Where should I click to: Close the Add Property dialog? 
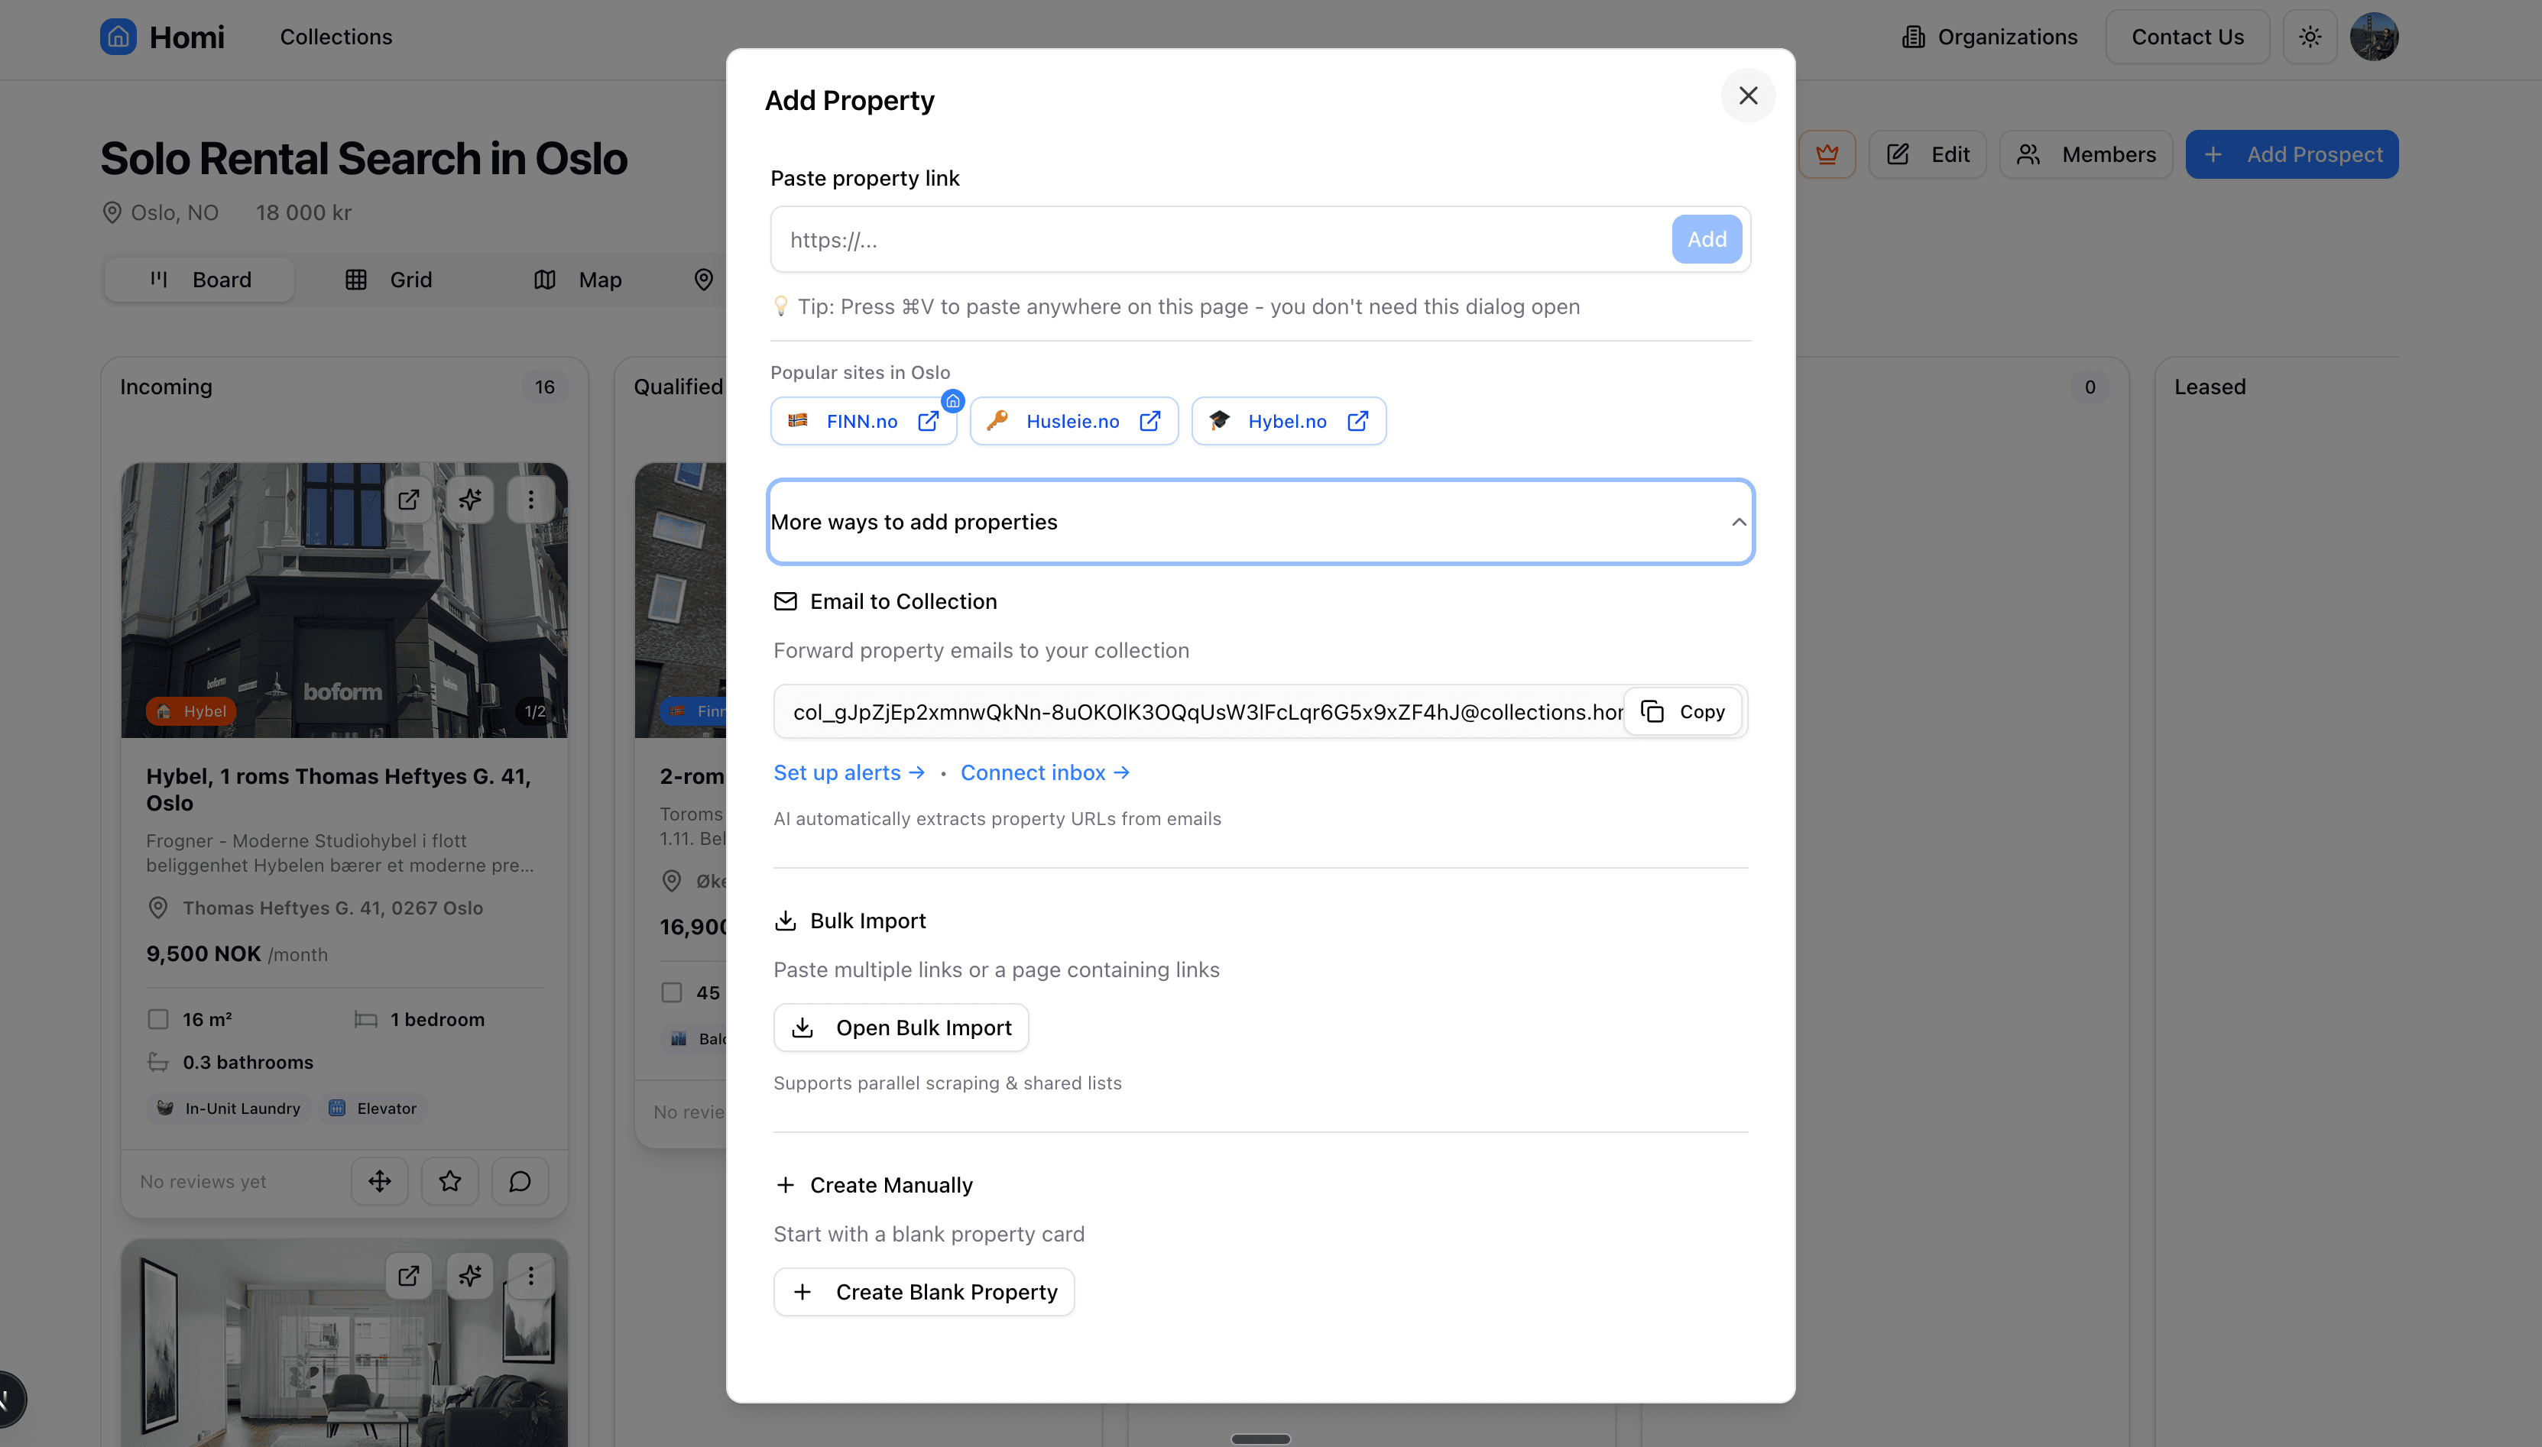(x=1748, y=95)
